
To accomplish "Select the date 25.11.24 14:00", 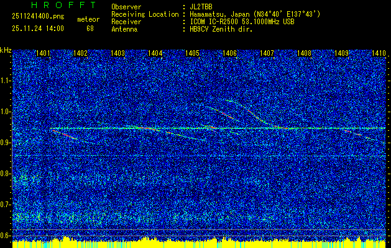I will coord(37,29).
